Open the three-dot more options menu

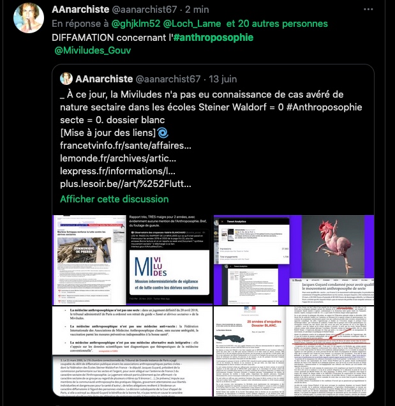[x=368, y=10]
